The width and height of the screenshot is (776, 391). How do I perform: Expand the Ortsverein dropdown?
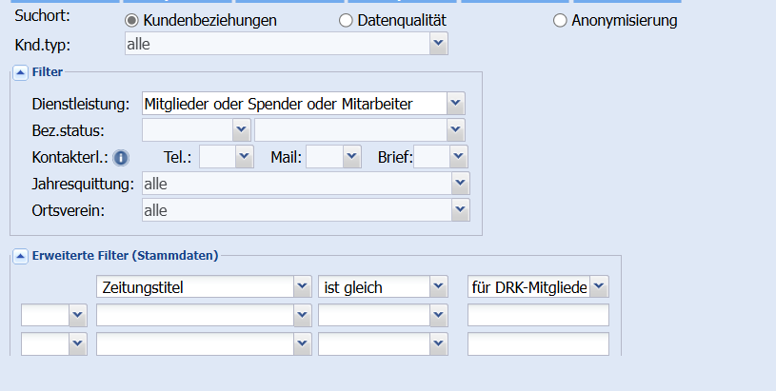pos(461,209)
